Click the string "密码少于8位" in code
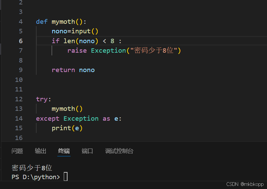Image resolution: width=267 pixels, height=189 pixels. [x=154, y=51]
